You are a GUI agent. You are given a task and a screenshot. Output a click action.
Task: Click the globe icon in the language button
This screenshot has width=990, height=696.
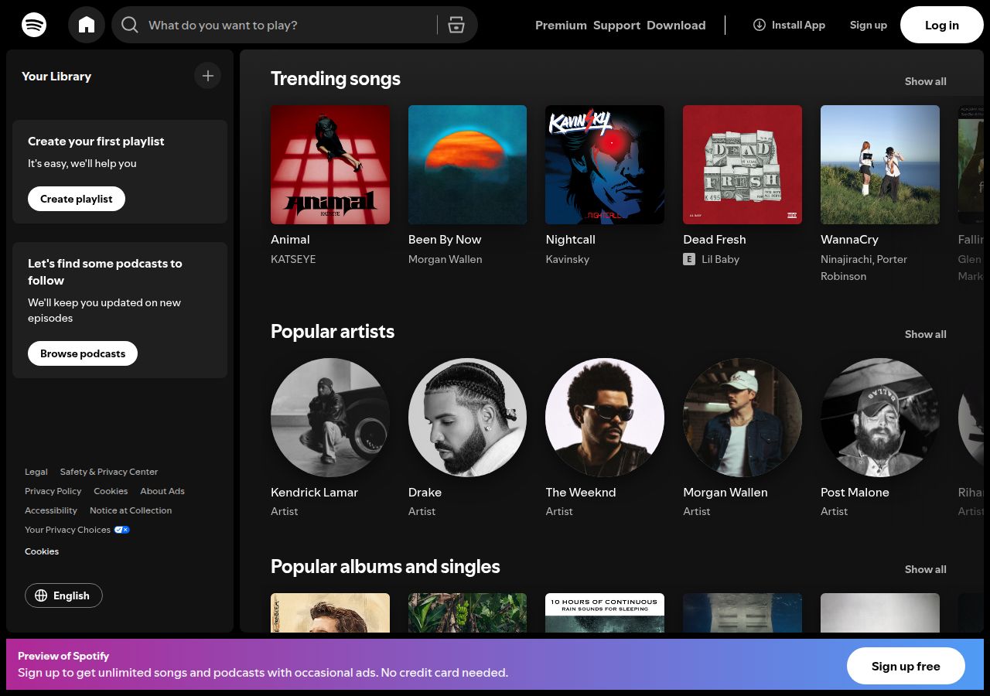click(x=41, y=595)
